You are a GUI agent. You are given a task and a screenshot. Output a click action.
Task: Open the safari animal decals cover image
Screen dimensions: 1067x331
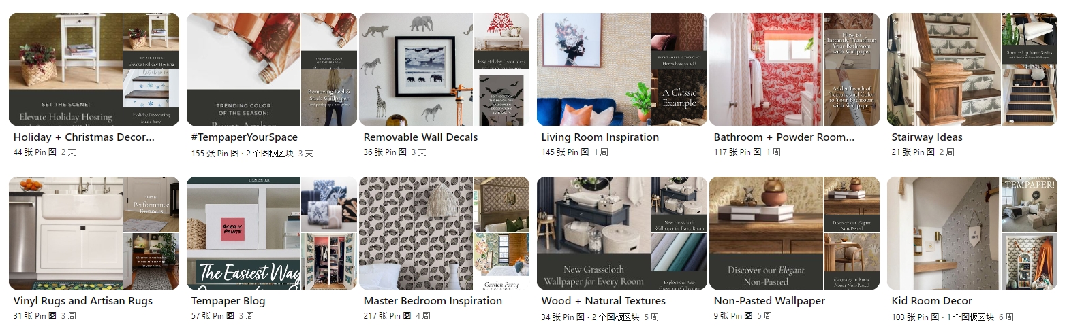416,69
